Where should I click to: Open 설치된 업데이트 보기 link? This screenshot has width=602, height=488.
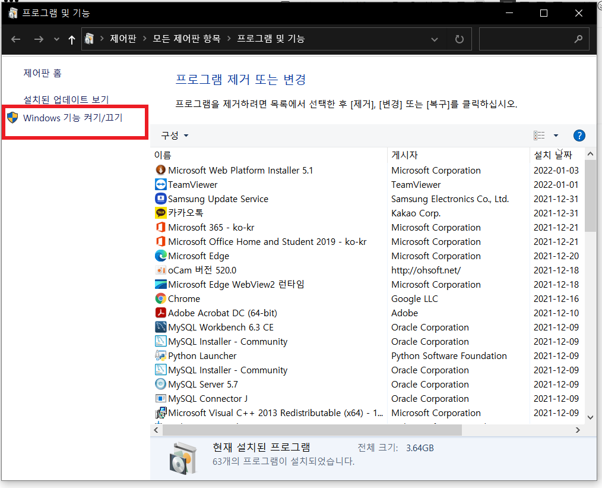(66, 99)
